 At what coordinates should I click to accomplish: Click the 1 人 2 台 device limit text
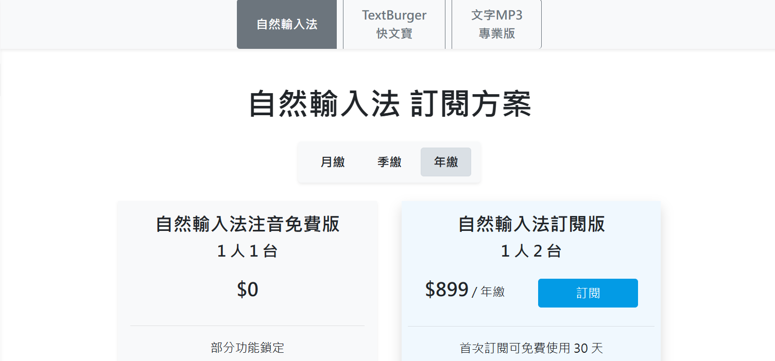coord(531,251)
